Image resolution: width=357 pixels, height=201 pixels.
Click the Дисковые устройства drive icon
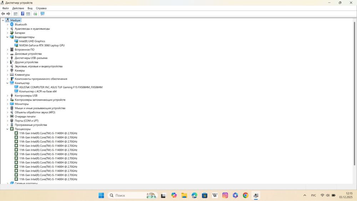click(x=12, y=54)
